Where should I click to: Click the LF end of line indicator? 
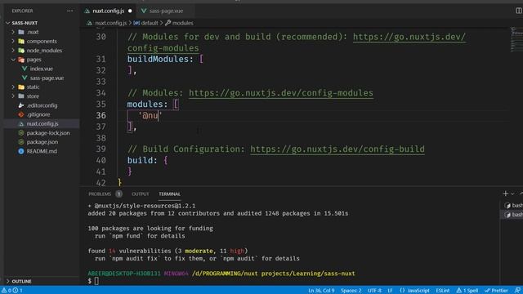[x=390, y=291]
